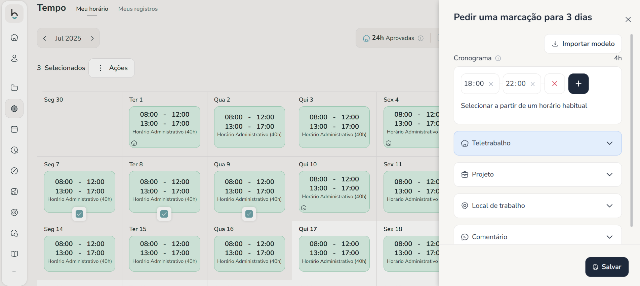Uncheck the Ter 8 day checkbox

[164, 214]
